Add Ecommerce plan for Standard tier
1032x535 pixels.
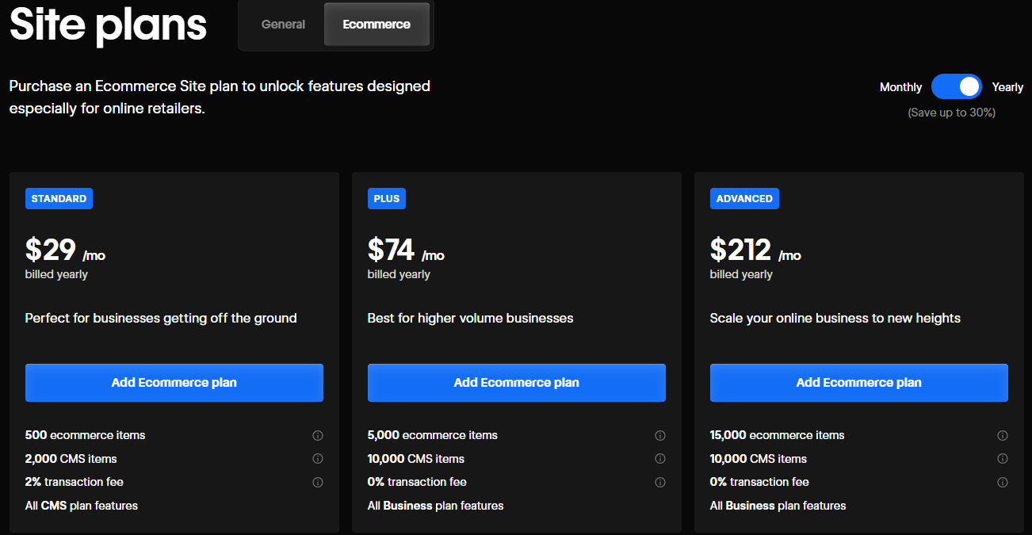(174, 382)
